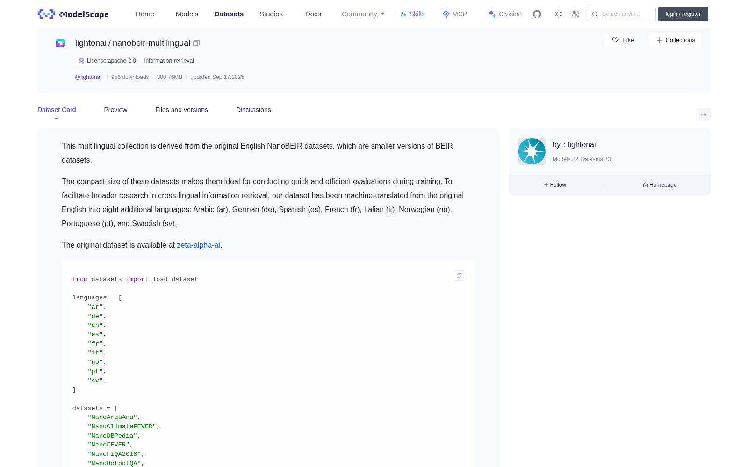
Task: Open the zeta-alpha-ai link
Action: point(198,245)
